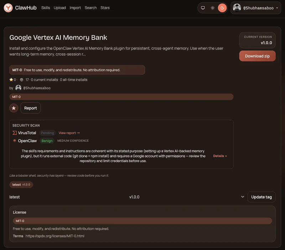Click the package cube versions icon
Image resolution: width=285 pixels, height=250 pixels.
pos(21,80)
